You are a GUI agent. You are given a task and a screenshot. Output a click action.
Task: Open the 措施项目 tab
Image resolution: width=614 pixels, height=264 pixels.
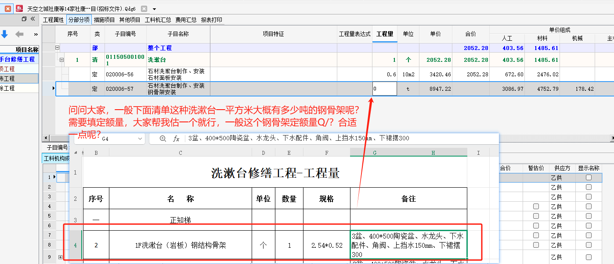(x=105, y=20)
